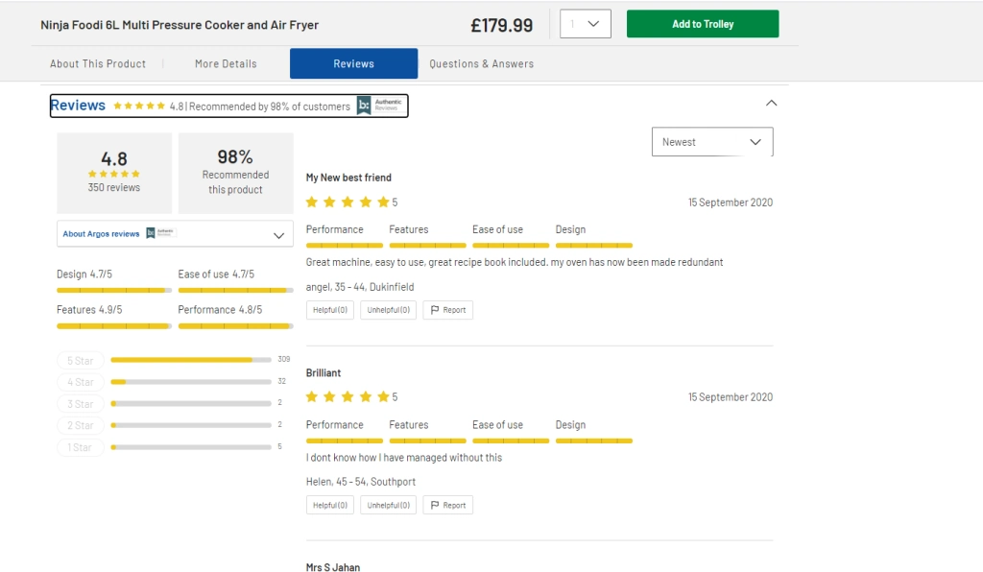
Task: Collapse the Reviews section with the up chevron
Action: click(x=771, y=103)
